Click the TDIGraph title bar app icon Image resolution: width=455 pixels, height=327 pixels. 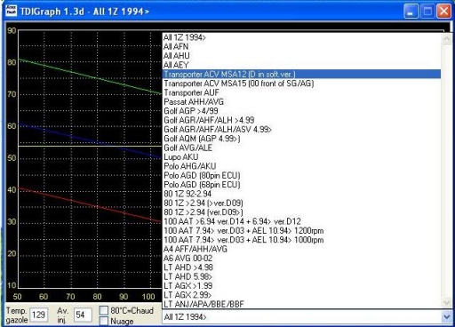click(12, 11)
